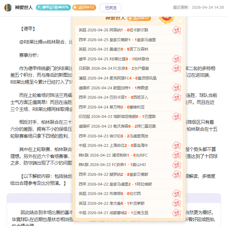Click hit stamp on 上海申花 row
This screenshot has height=226, width=227.
177,145
